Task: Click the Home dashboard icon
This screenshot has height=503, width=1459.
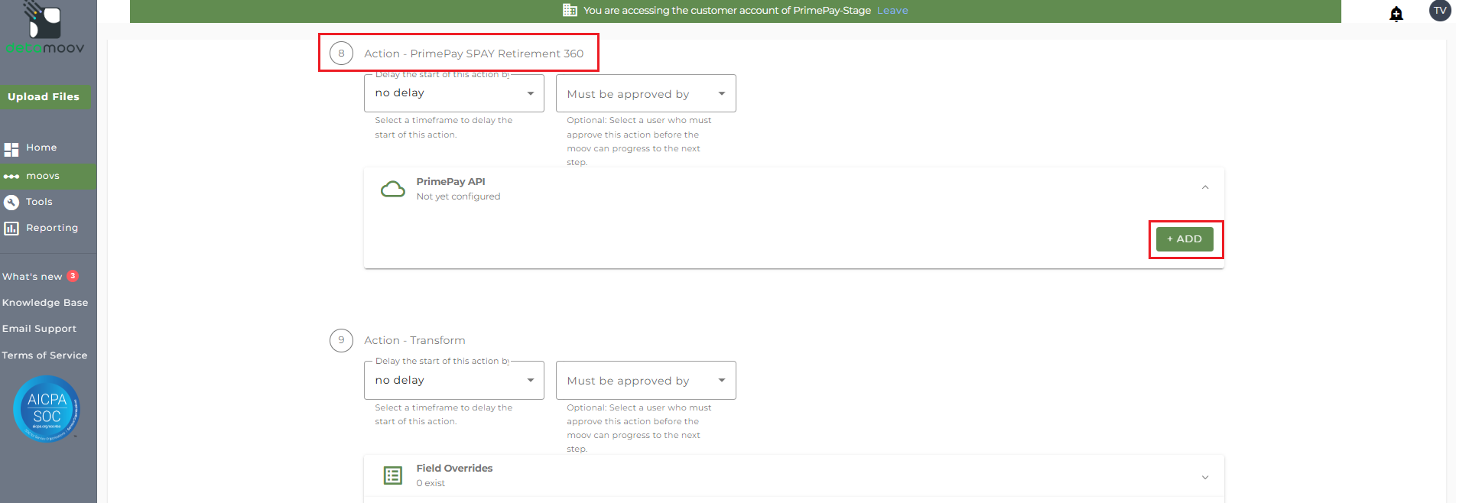Action: click(11, 148)
